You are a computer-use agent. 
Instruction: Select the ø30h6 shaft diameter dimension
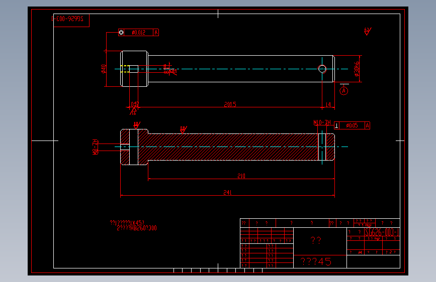point(357,69)
